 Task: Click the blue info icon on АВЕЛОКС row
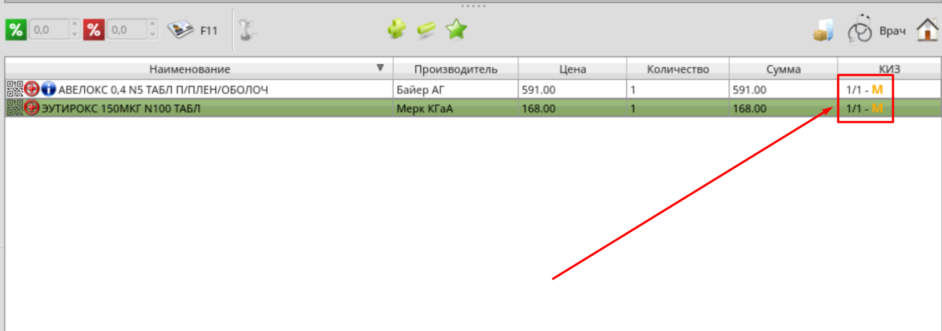click(49, 89)
